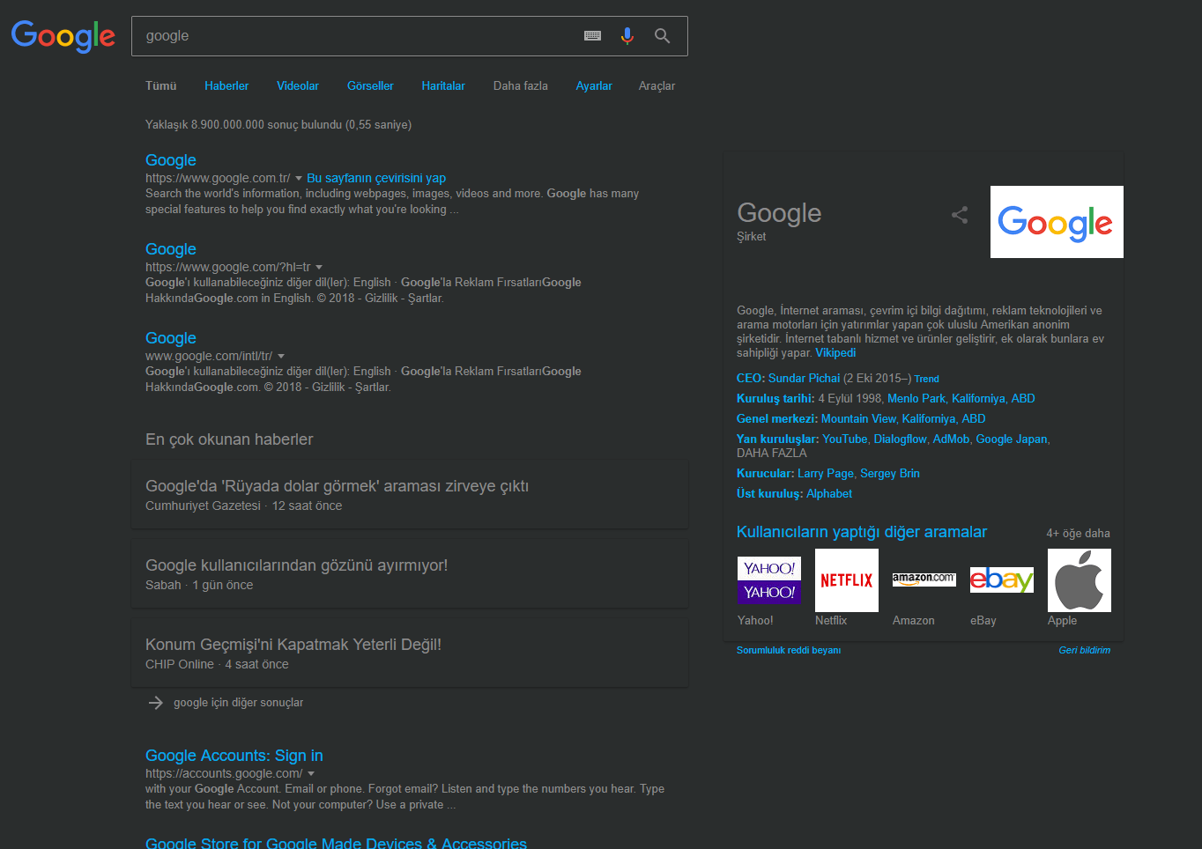Click the CEO label link
Image resolution: width=1202 pixels, height=849 pixels.
[751, 379]
